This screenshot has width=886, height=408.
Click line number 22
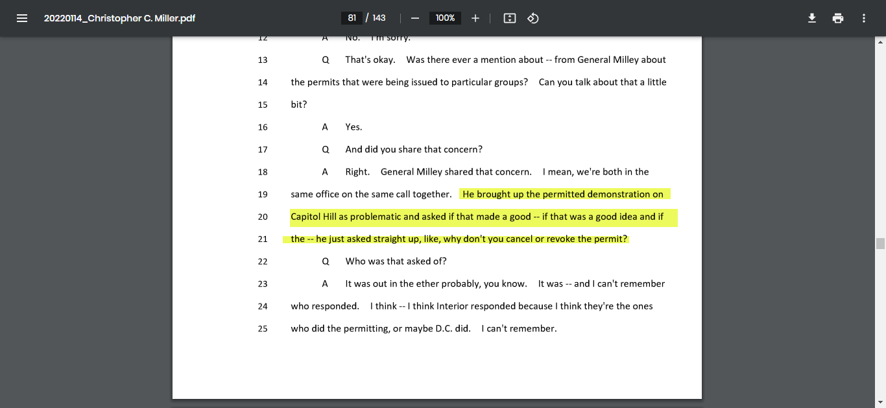click(263, 261)
